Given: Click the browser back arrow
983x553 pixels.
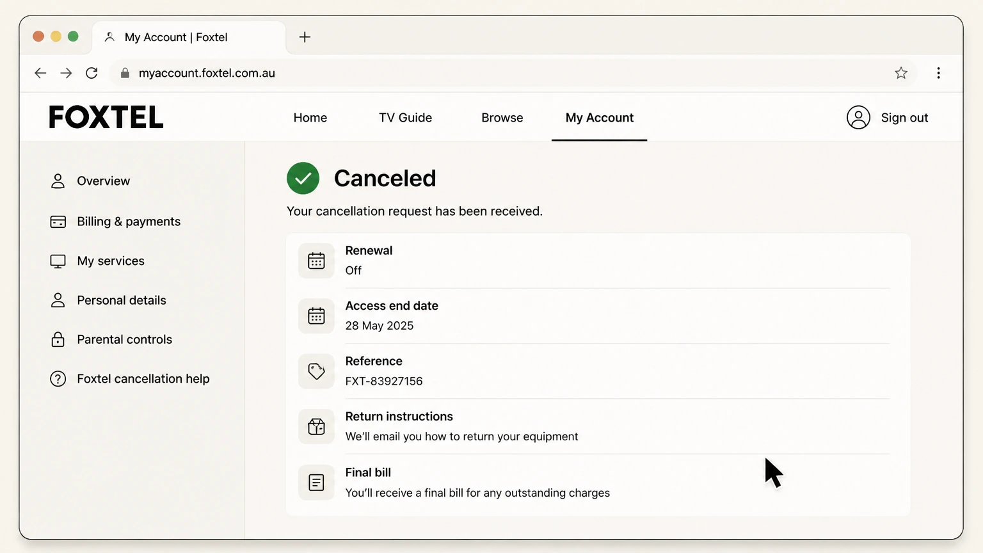Looking at the screenshot, I should 40,73.
